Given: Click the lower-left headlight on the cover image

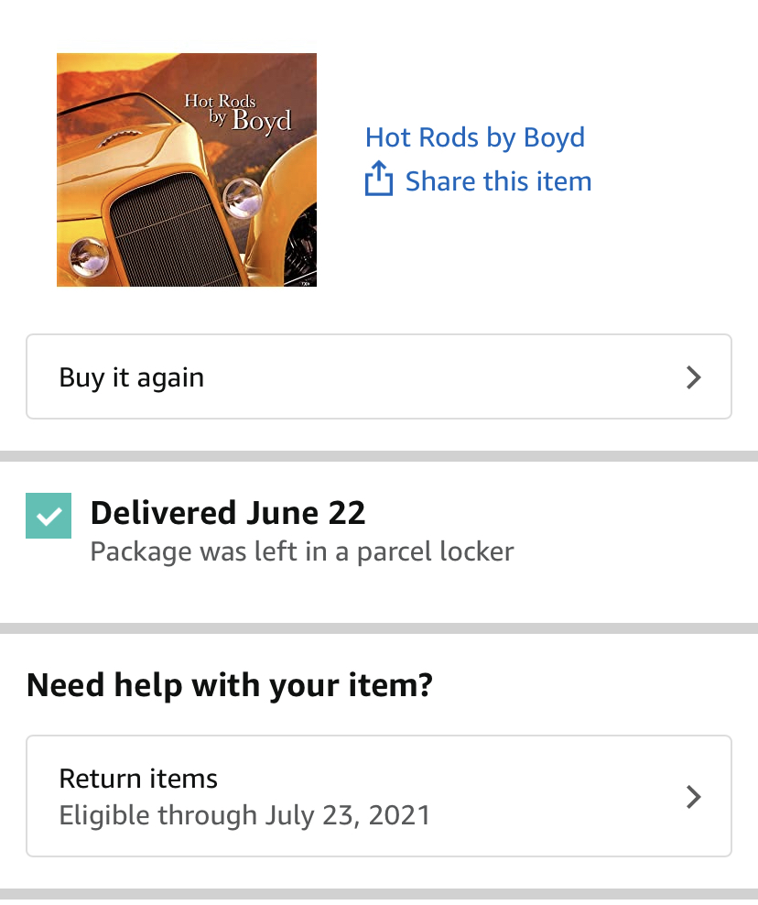Looking at the screenshot, I should pos(89,257).
